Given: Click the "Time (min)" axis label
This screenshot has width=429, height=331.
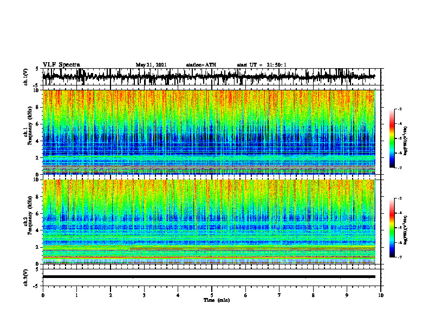Looking at the screenshot, I should pyautogui.click(x=217, y=300).
